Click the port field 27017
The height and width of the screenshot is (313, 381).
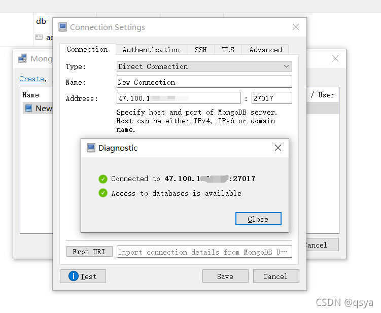(x=271, y=98)
